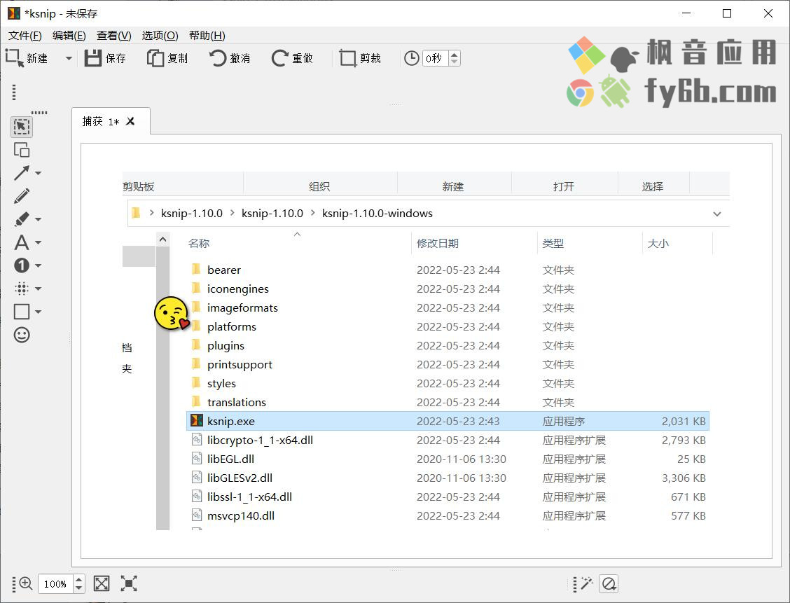This screenshot has height=603, width=790.
Task: Decrease zoom level with down arrow
Action: (78, 588)
